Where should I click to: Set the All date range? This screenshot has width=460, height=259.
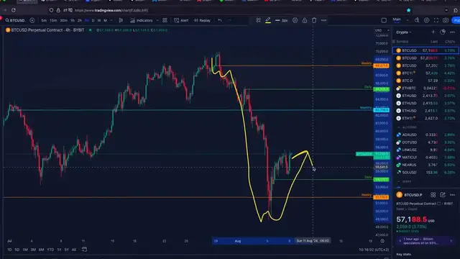point(74,250)
